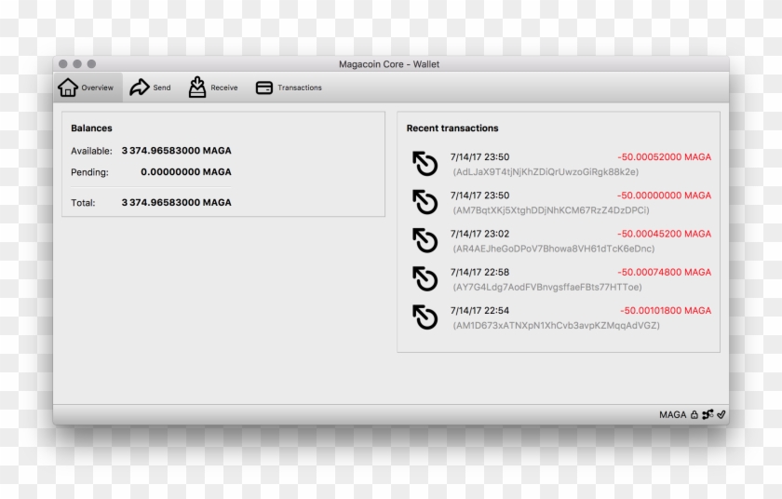Click the 7/14/17 23:02 timestamp
Viewport: 782px width, 499px height.
479,234
